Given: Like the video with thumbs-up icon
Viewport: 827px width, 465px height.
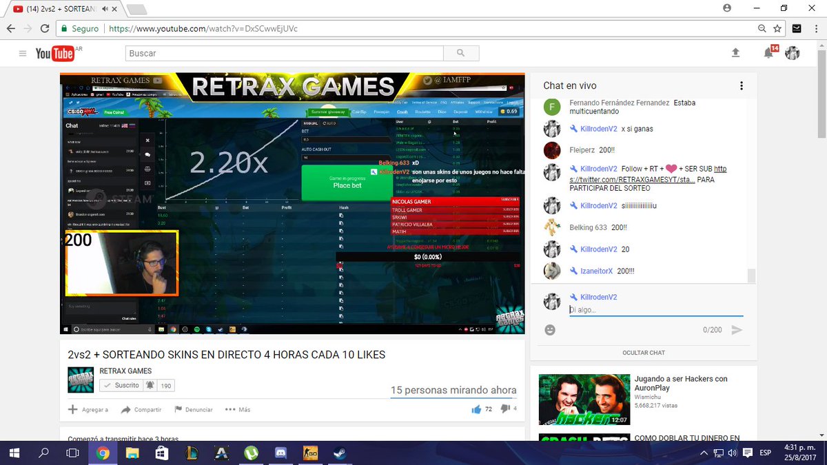Looking at the screenshot, I should point(476,409).
